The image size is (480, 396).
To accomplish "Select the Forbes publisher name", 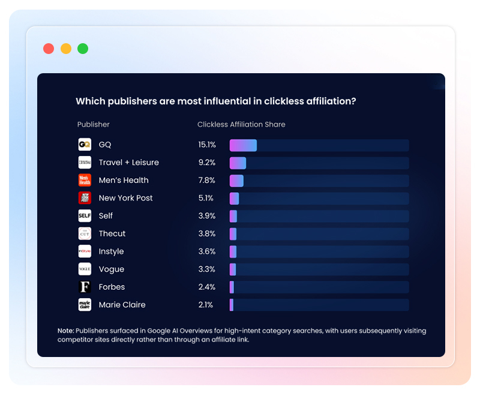I will (x=112, y=287).
